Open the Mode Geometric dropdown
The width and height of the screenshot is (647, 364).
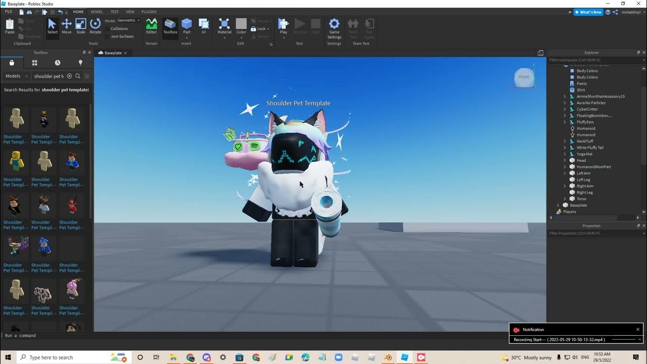[x=128, y=21]
